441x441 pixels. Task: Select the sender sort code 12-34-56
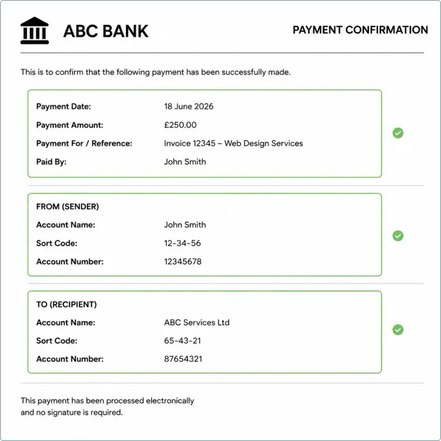coord(182,243)
